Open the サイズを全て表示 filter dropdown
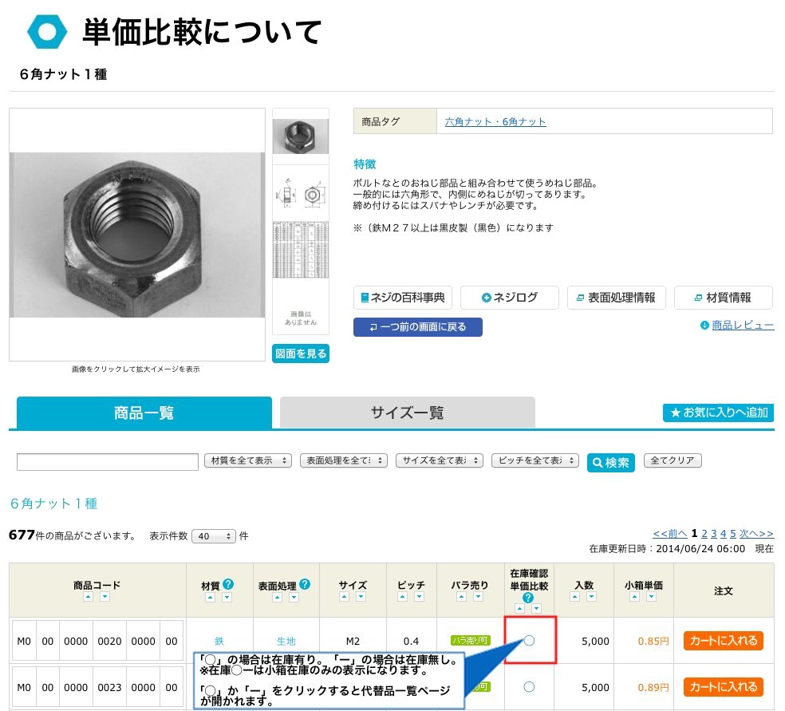This screenshot has height=711, width=785. 440,460
